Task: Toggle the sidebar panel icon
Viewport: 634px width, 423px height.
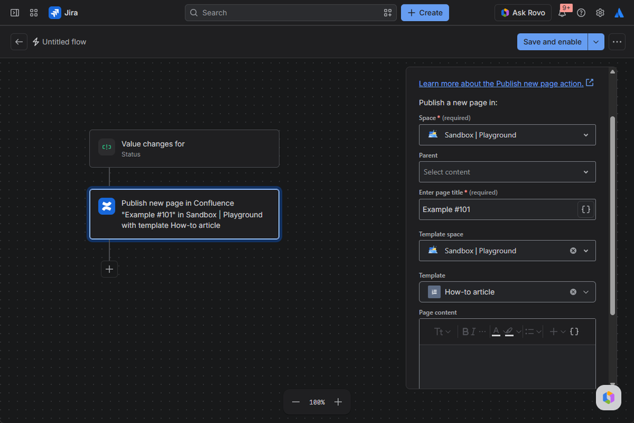Action: click(15, 13)
